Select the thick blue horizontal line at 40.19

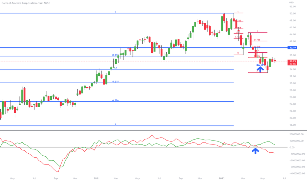tap(144, 47)
